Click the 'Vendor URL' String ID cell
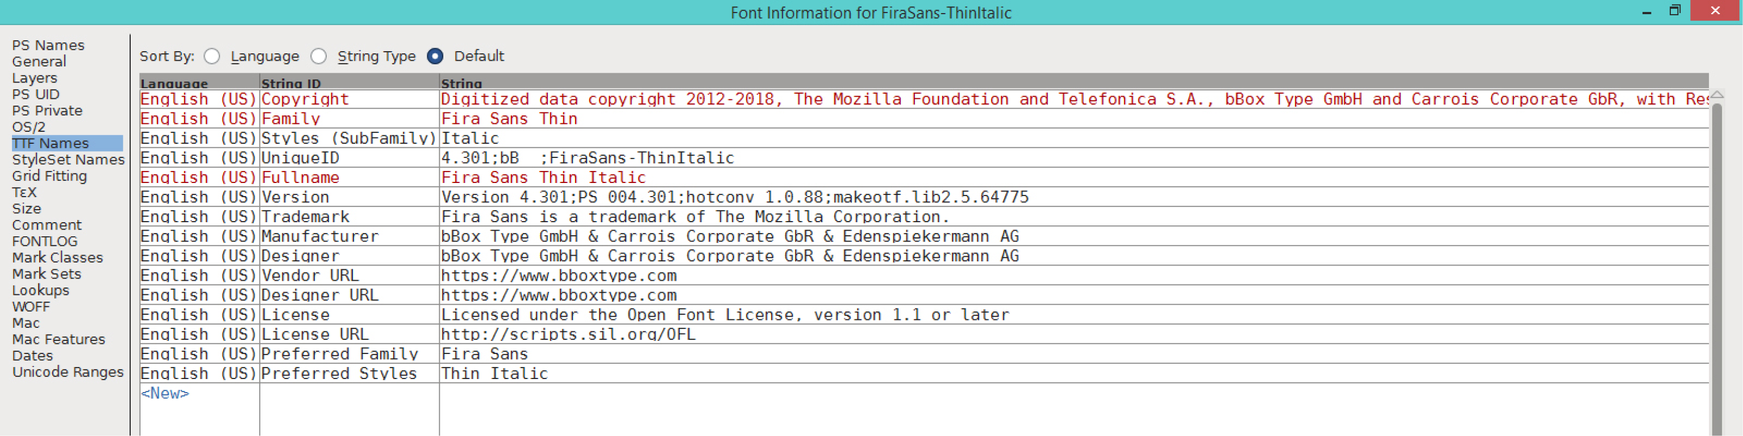1743x436 pixels. point(350,276)
